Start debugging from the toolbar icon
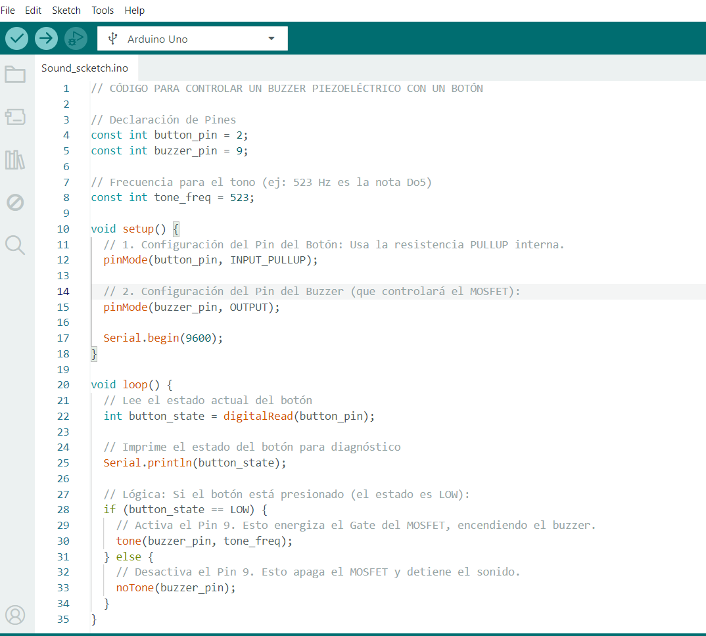 76,39
